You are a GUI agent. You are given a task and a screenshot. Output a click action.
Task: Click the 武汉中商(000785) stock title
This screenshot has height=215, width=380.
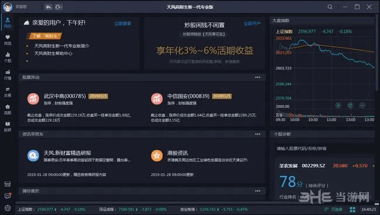(65, 96)
